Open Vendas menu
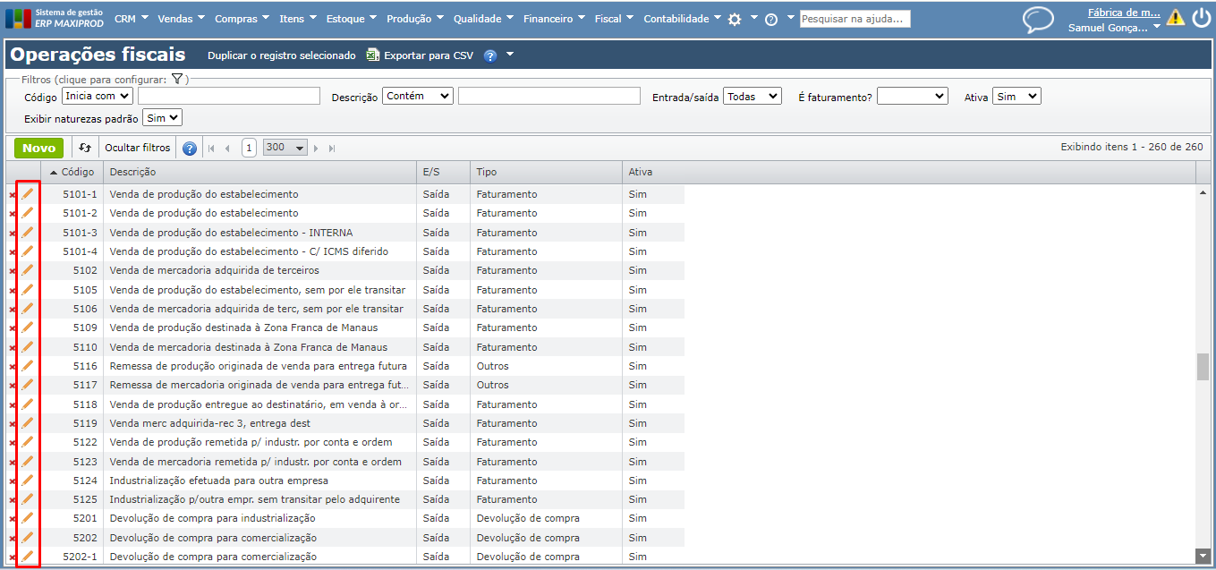The image size is (1216, 570). click(181, 19)
